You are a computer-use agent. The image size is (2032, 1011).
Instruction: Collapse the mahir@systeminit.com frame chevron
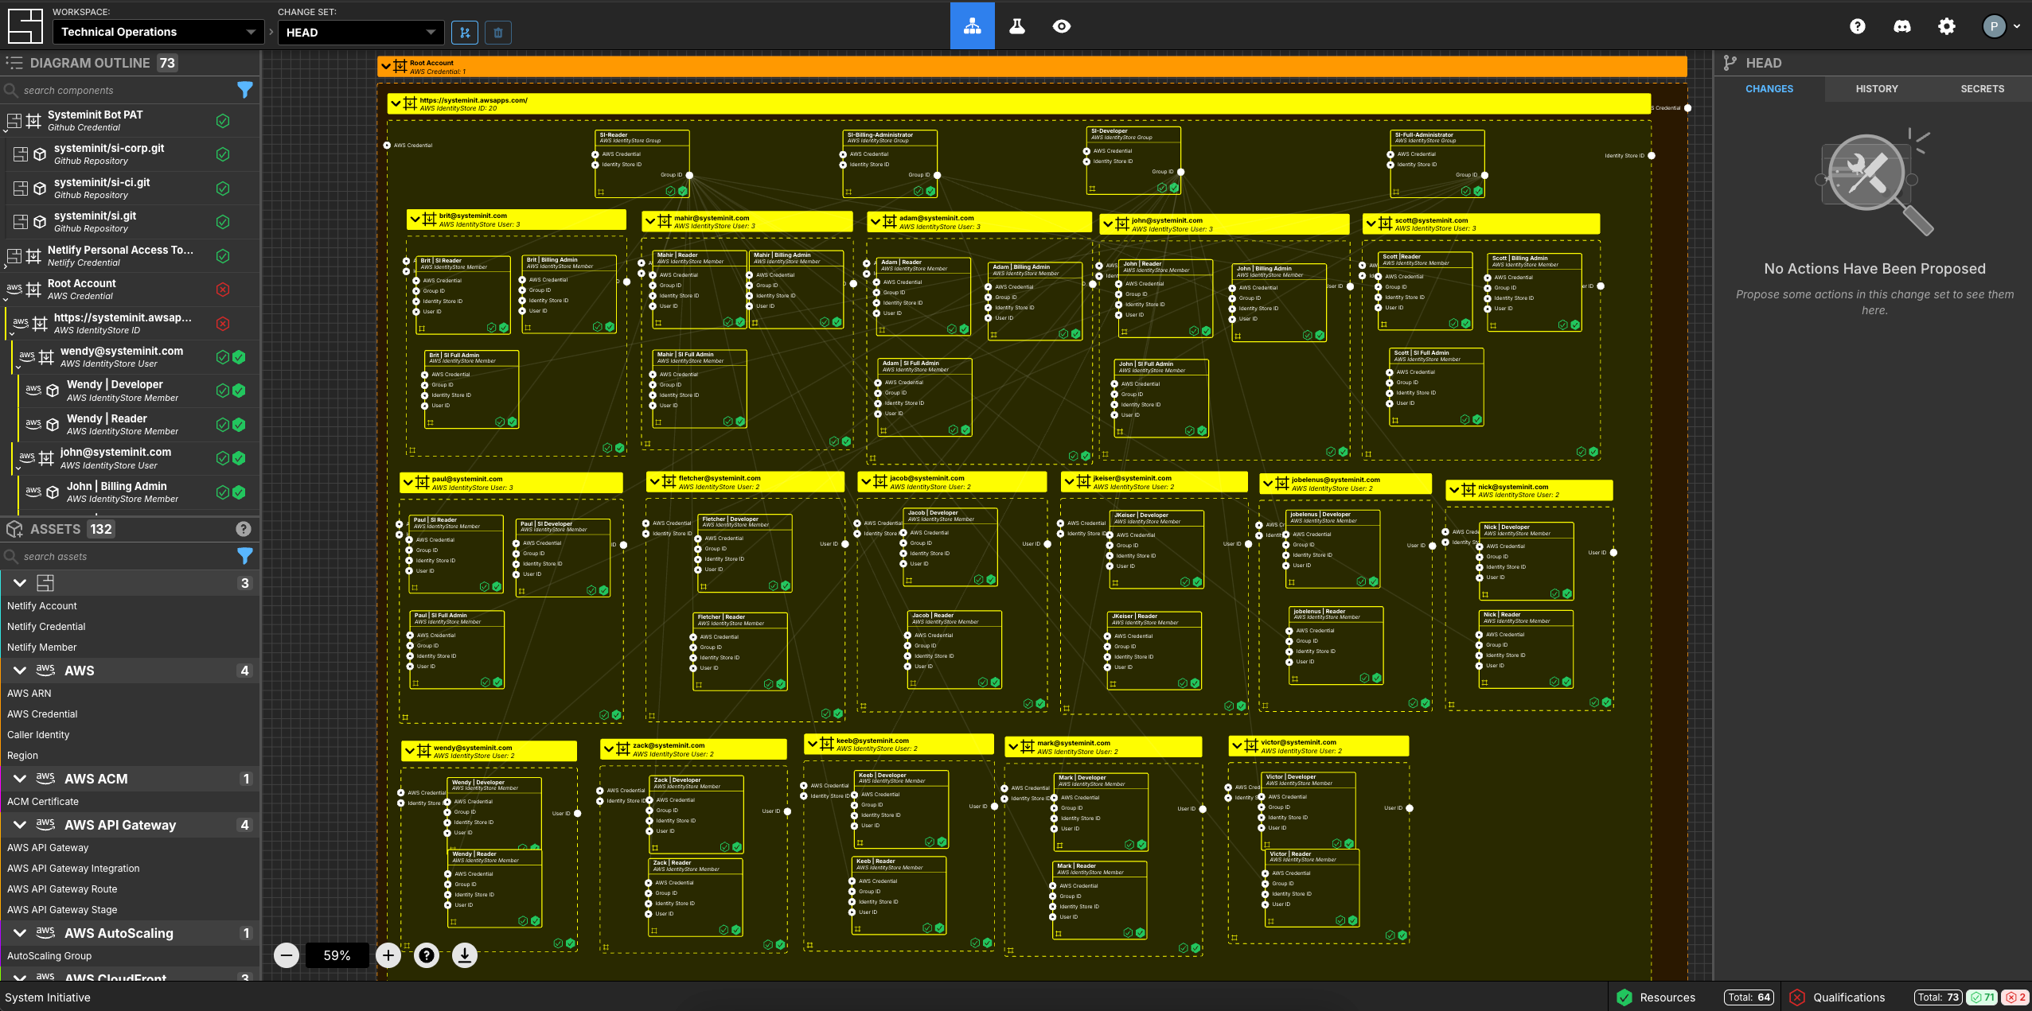(650, 221)
